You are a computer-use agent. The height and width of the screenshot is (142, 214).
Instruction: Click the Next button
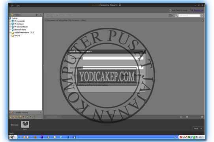(197, 129)
